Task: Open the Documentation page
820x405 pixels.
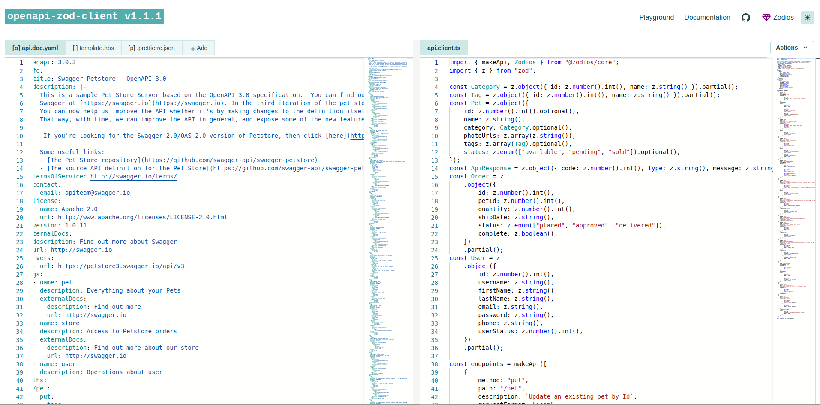Action: [x=707, y=17]
